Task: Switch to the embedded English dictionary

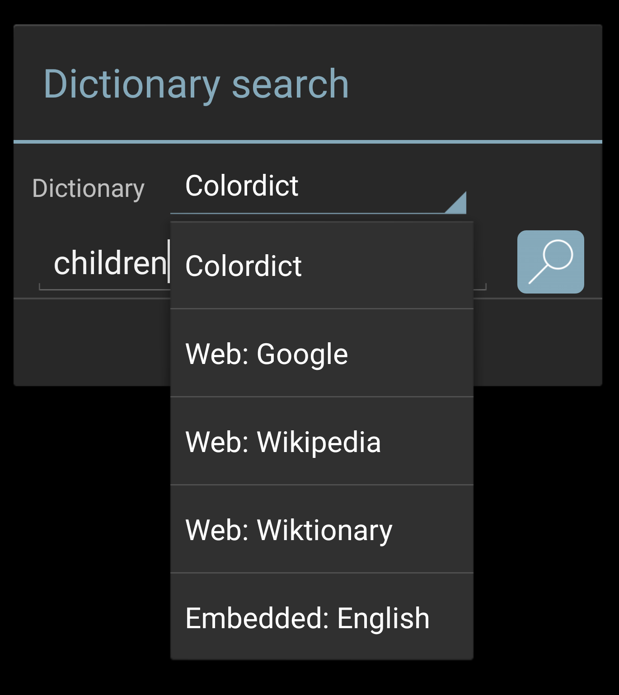Action: tap(322, 617)
